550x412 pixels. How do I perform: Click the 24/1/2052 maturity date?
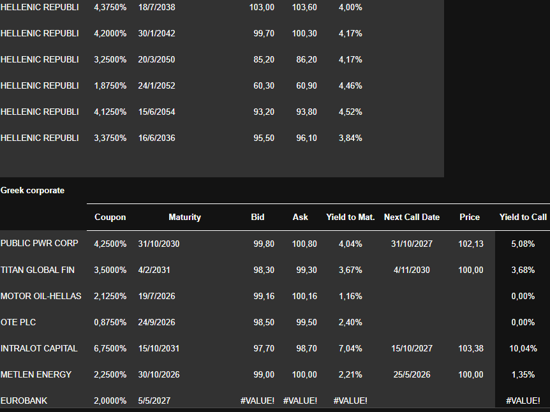156,86
